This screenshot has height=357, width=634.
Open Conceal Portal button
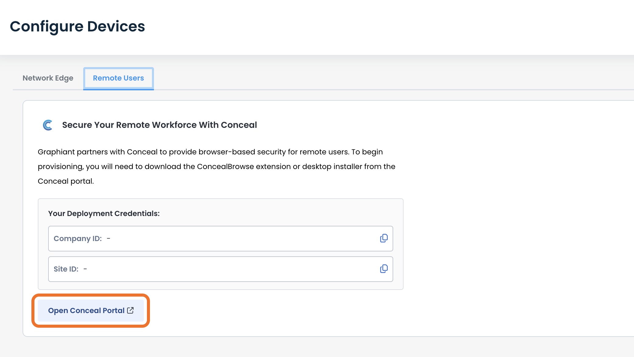tap(91, 311)
